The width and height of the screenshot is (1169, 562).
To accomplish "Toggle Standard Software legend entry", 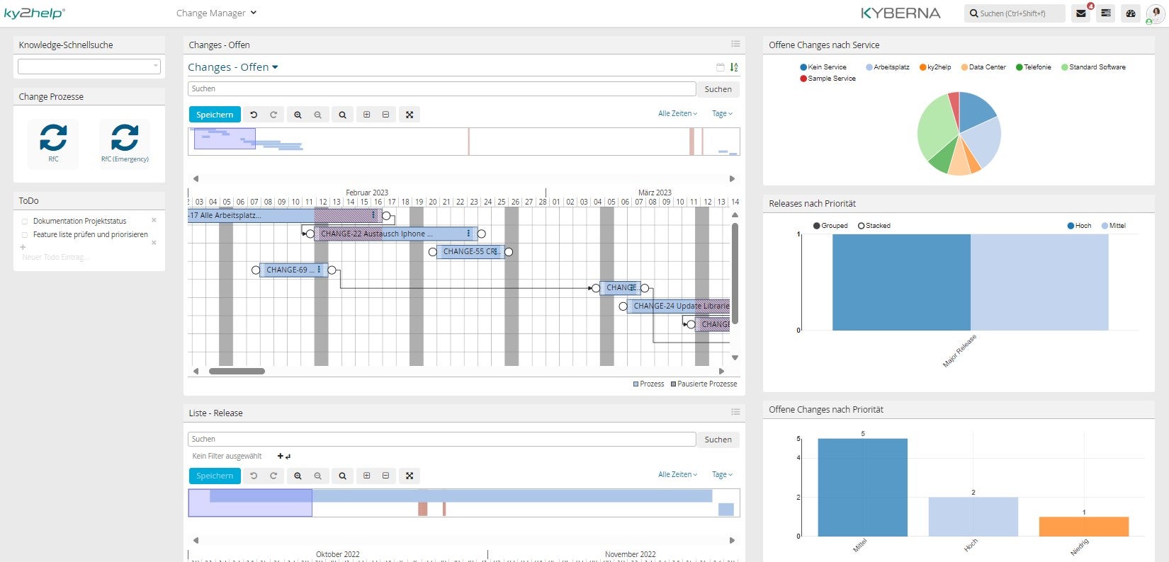I will 1093,67.
